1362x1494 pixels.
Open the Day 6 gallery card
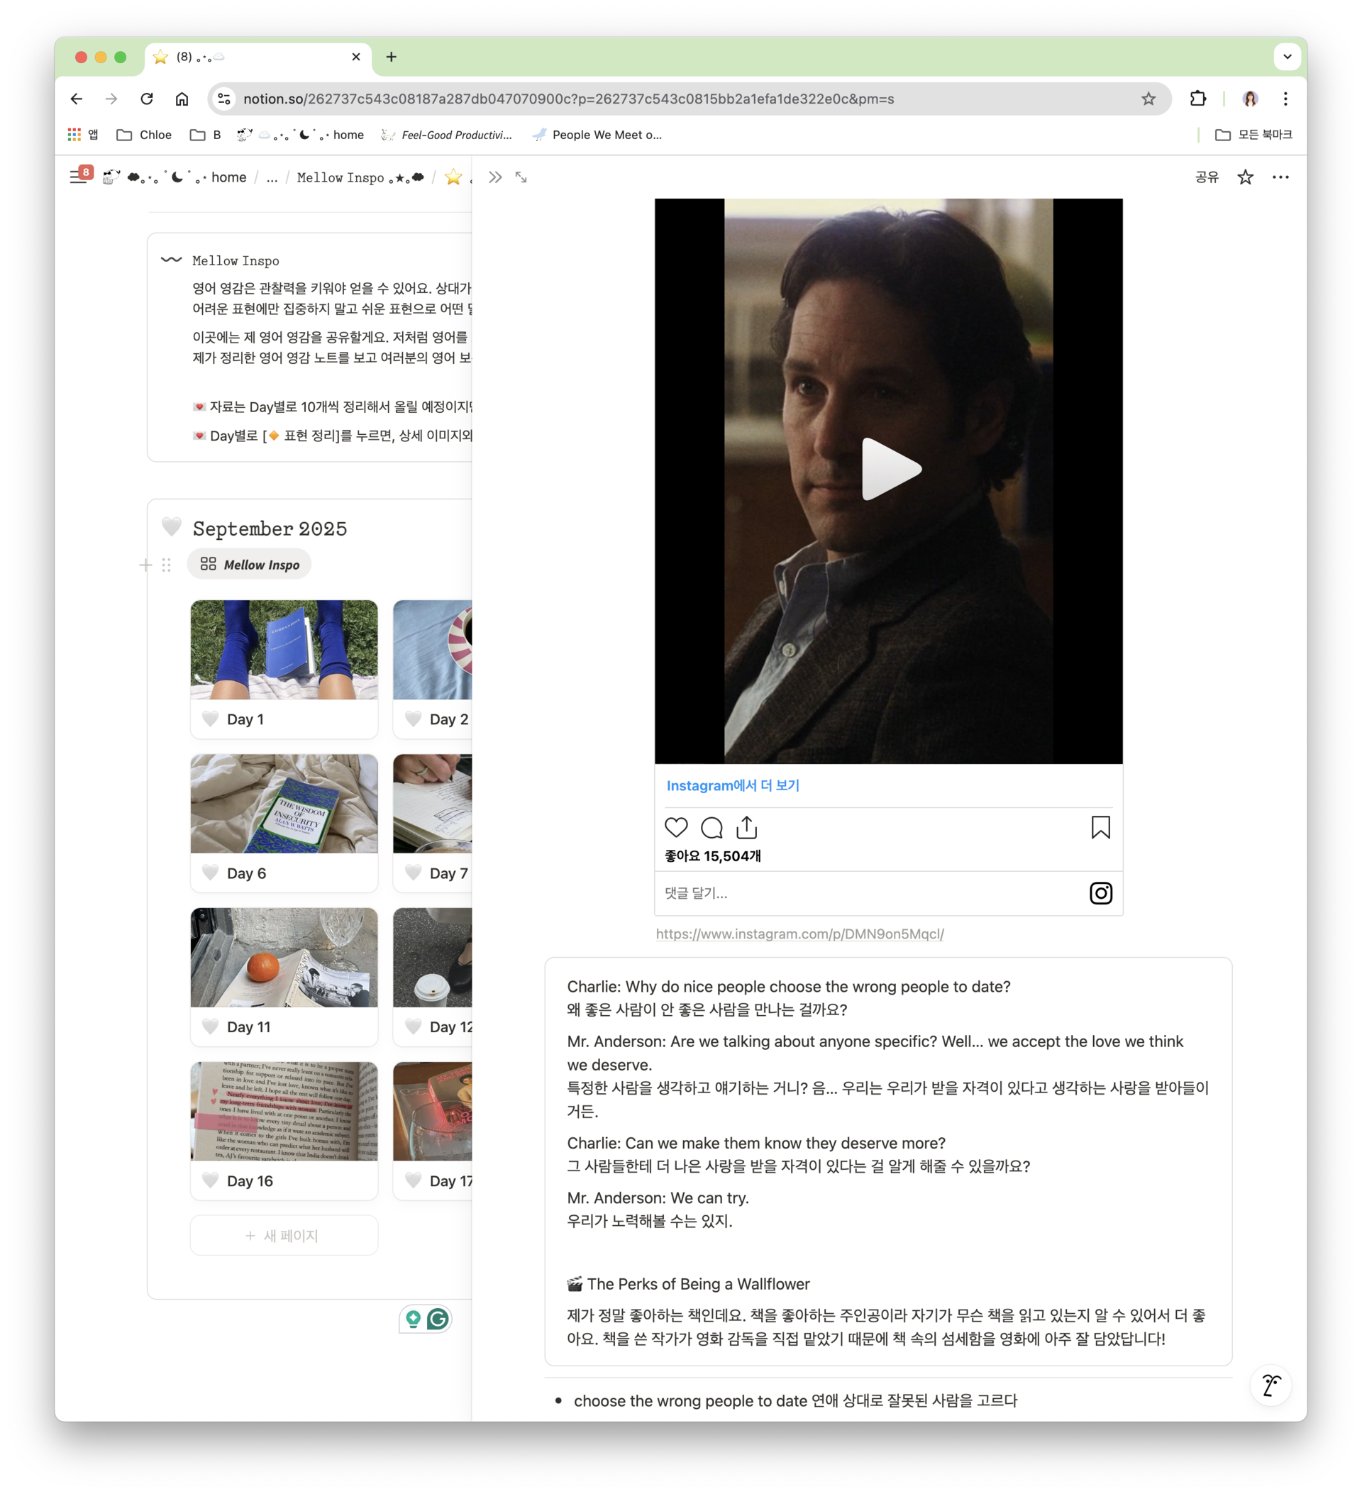pos(284,822)
